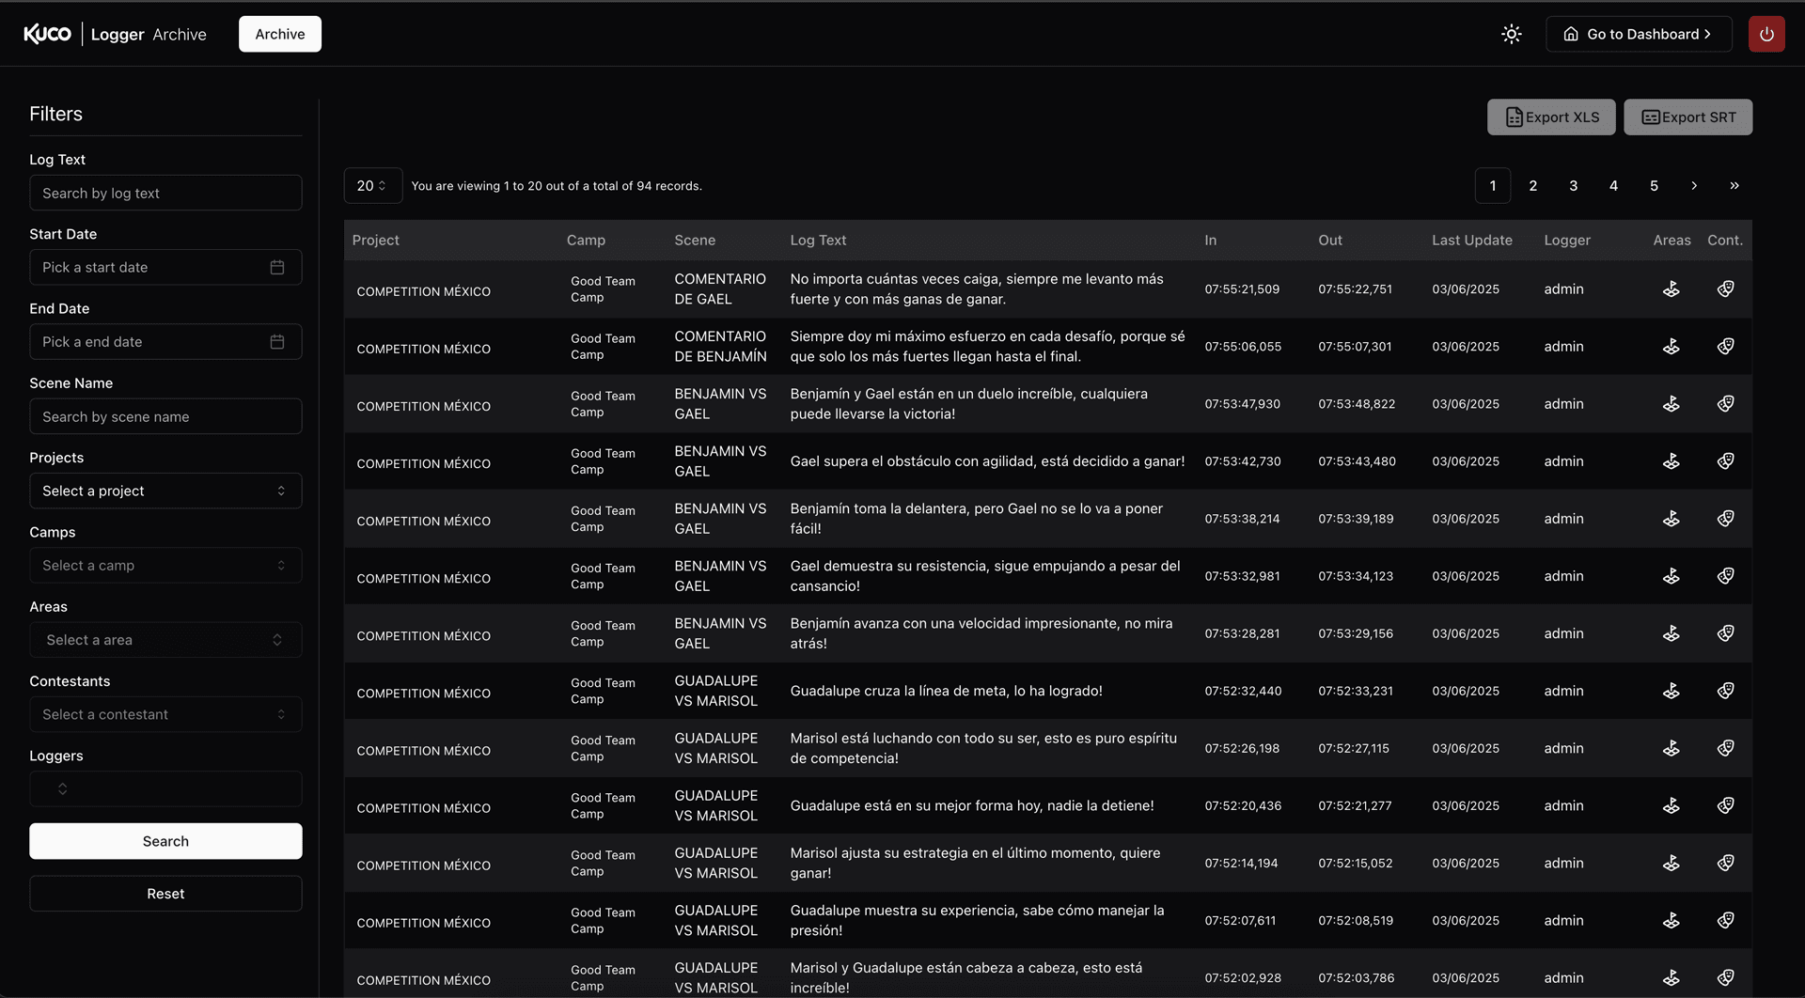Switch to the Archive tab

pos(279,34)
